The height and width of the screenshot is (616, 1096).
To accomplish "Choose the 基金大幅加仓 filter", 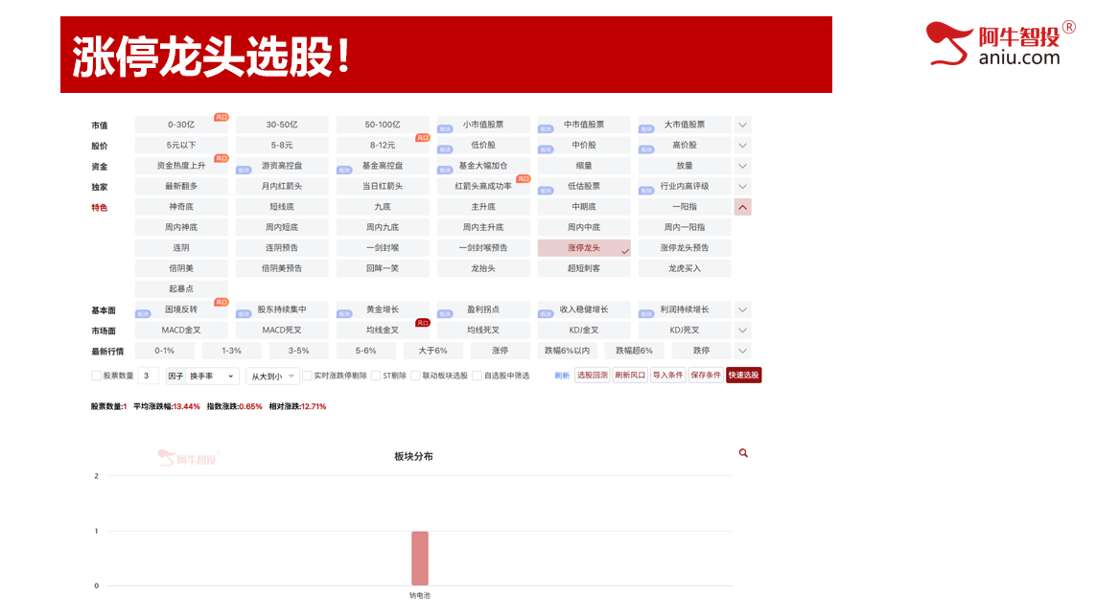I will pyautogui.click(x=483, y=167).
